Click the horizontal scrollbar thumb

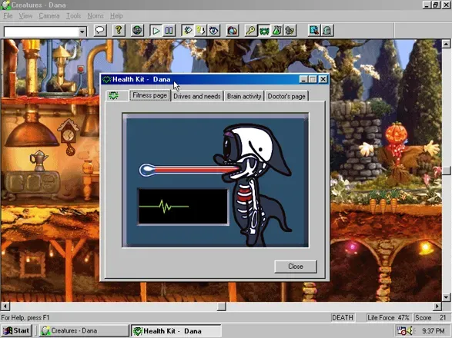(x=221, y=306)
